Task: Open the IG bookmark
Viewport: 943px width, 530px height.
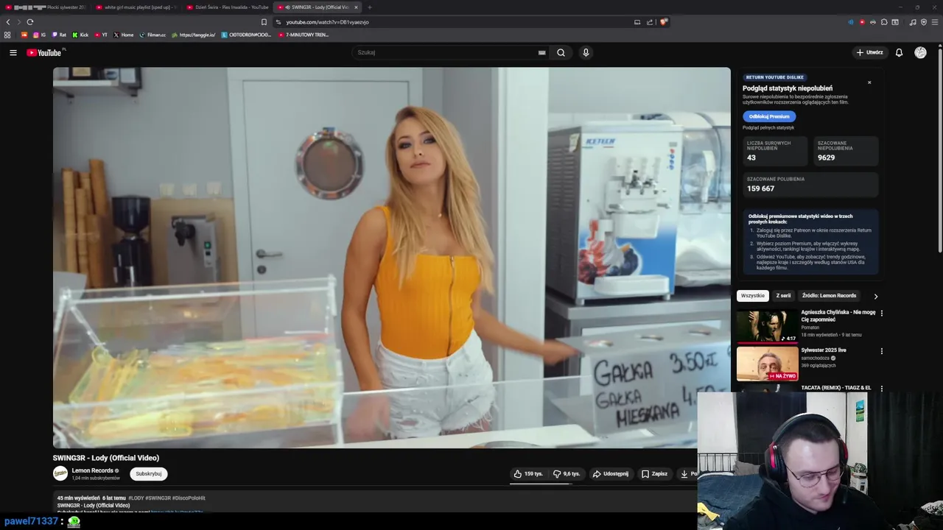Action: (39, 35)
